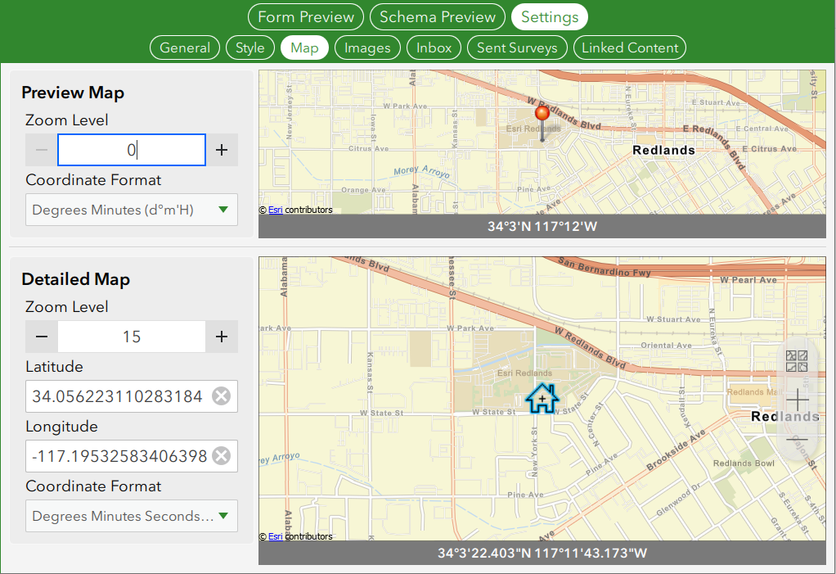Decrease Detailed Map zoom level with the minus button

pos(41,336)
